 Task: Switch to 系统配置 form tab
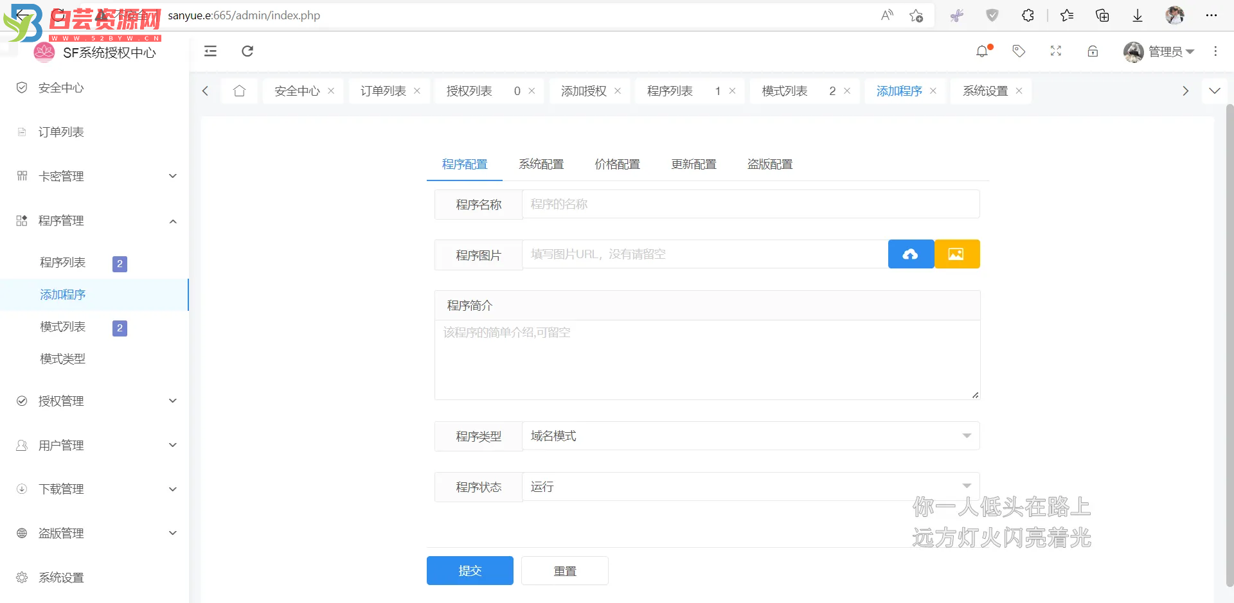tap(541, 164)
